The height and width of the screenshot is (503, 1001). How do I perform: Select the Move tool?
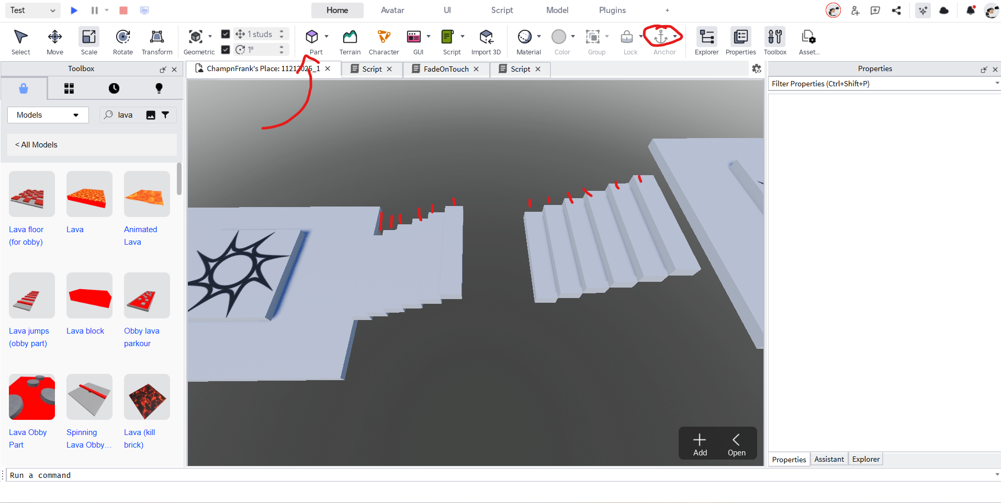click(54, 41)
